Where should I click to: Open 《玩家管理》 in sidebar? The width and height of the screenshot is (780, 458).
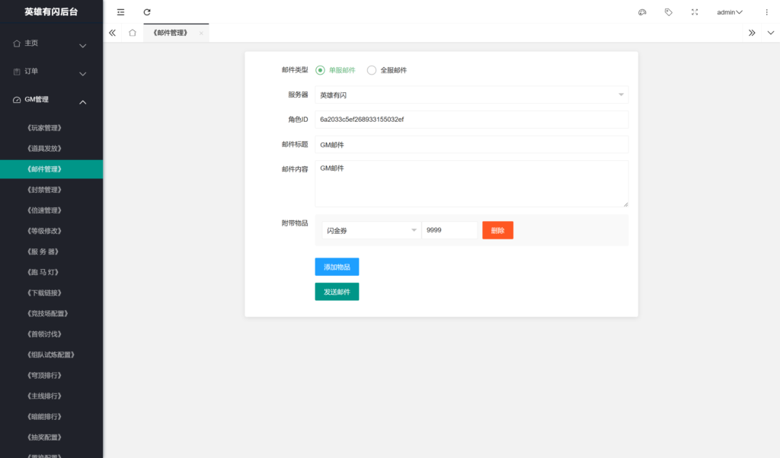tap(52, 128)
